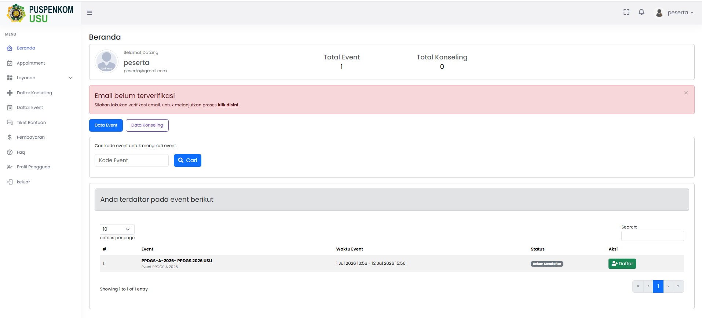
Task: Focus the table Search field
Action: click(652, 236)
